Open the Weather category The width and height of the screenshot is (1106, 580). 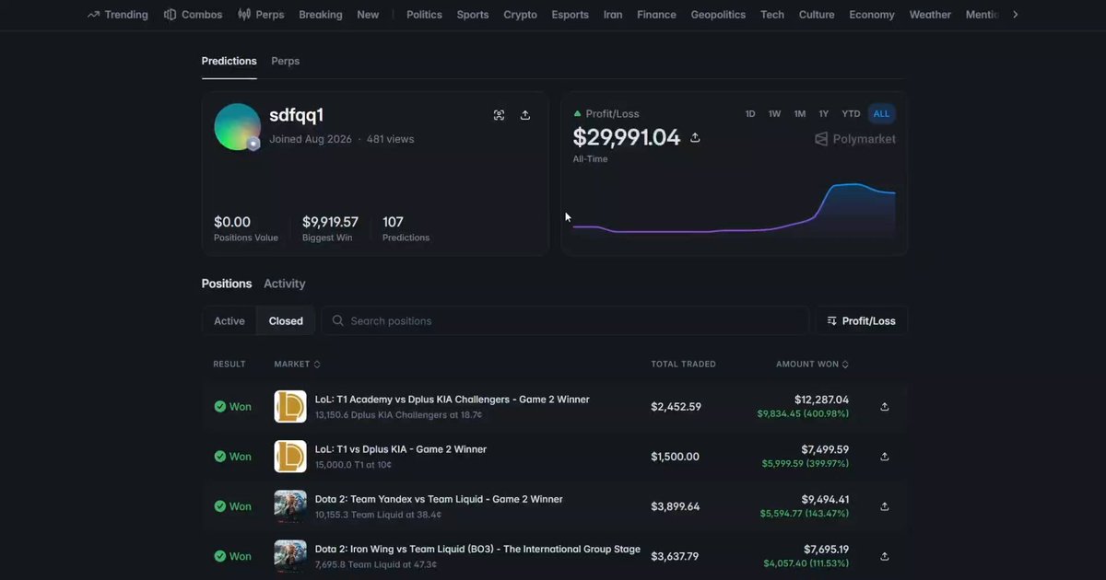(930, 15)
